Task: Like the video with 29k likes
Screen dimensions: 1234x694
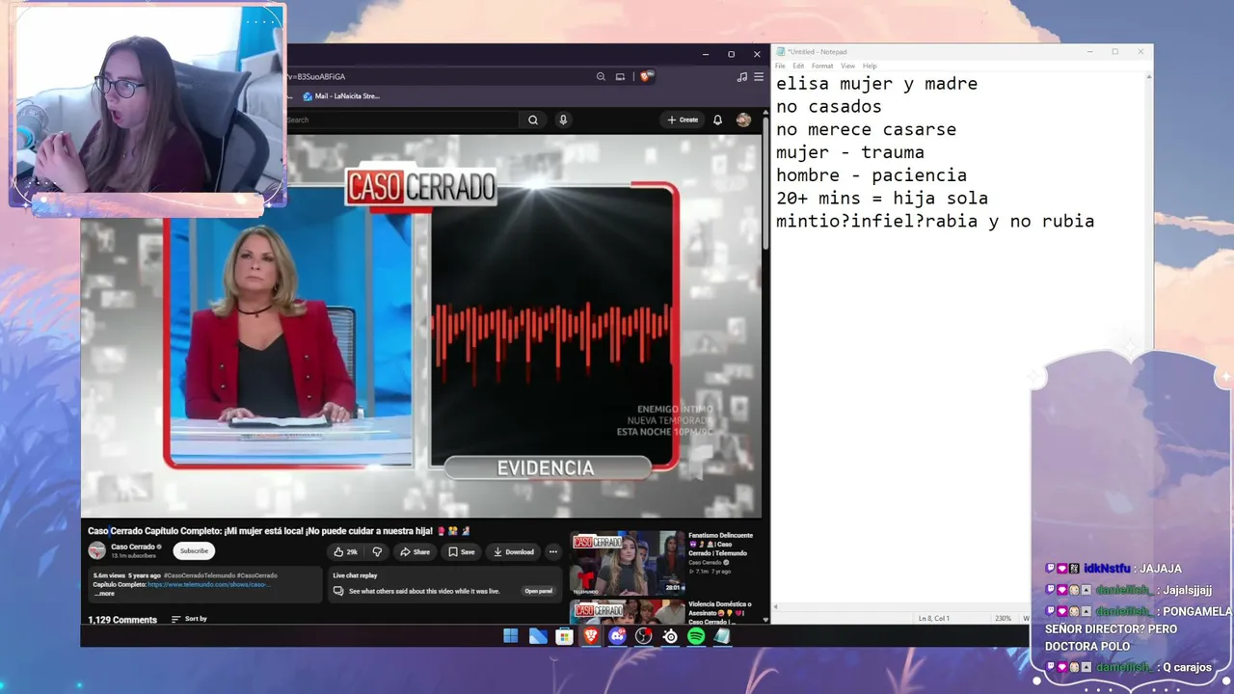Action: click(346, 551)
